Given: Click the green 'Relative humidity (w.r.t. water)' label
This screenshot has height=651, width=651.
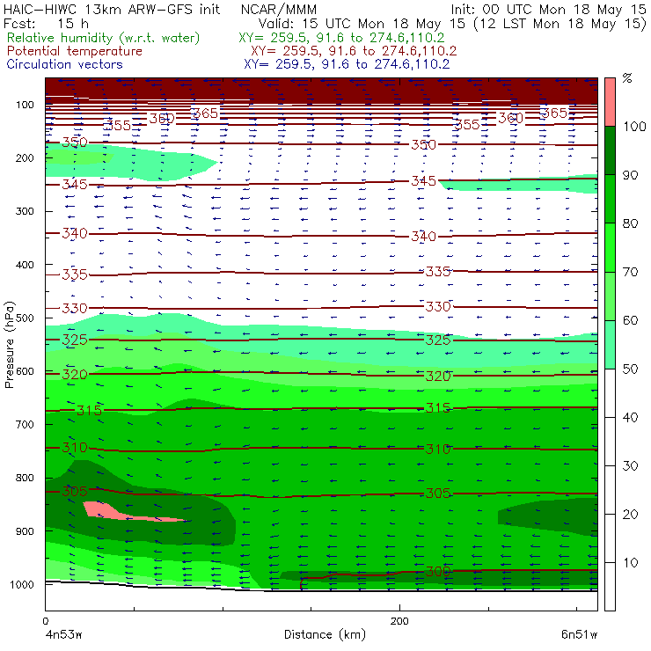Looking at the screenshot, I should [x=104, y=38].
